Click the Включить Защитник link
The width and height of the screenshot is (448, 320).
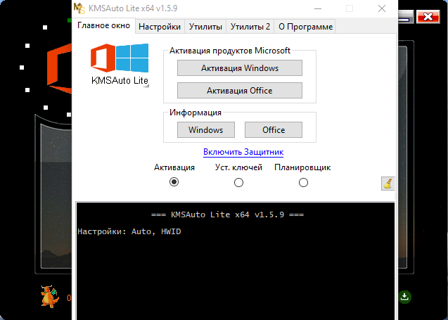pyautogui.click(x=243, y=152)
